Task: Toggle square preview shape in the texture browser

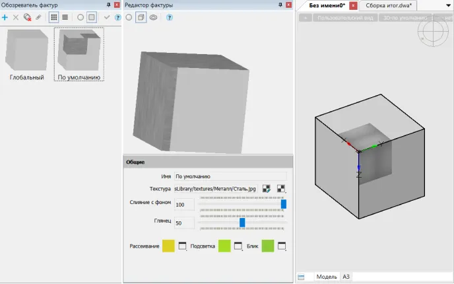Action: coord(92,17)
